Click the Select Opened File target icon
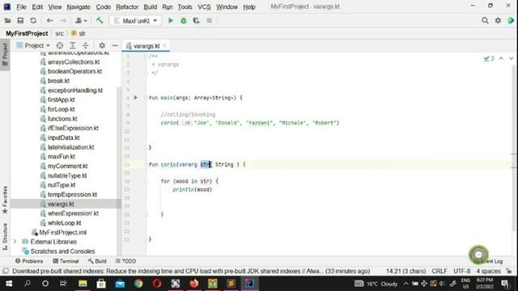The image size is (518, 291). (59, 45)
